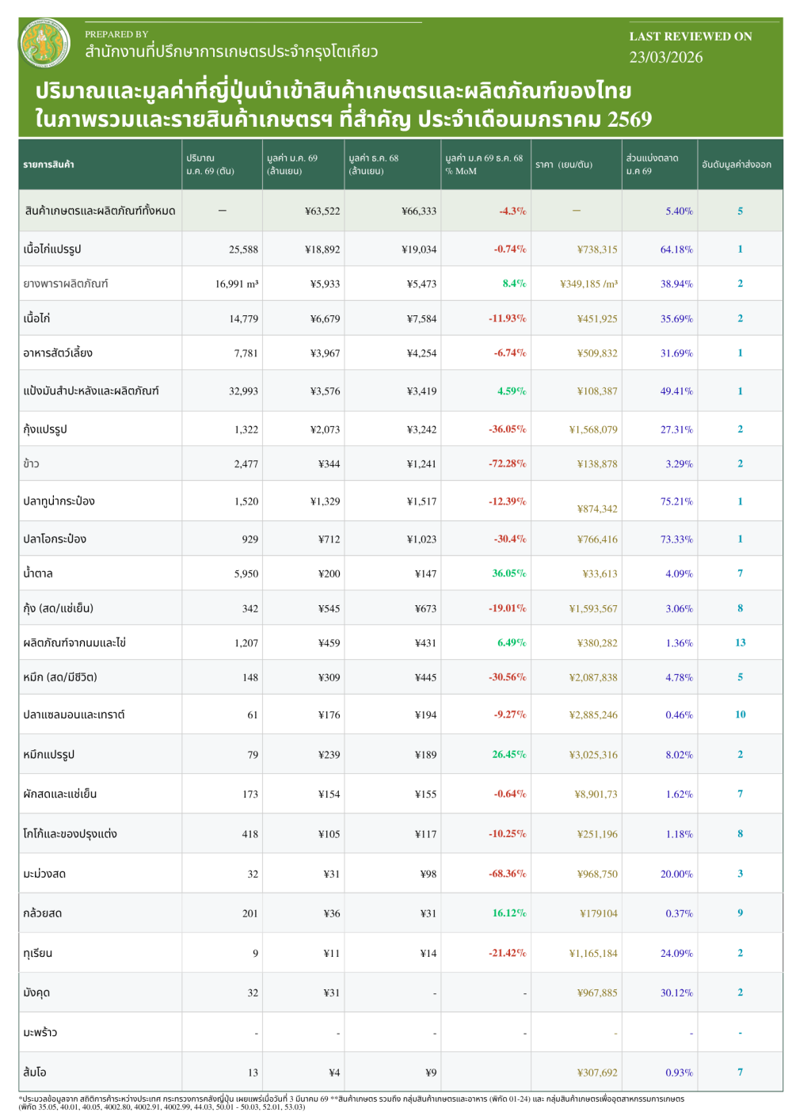
Task: Select the ส้มโอ row label
Action: pyautogui.click(x=35, y=1072)
